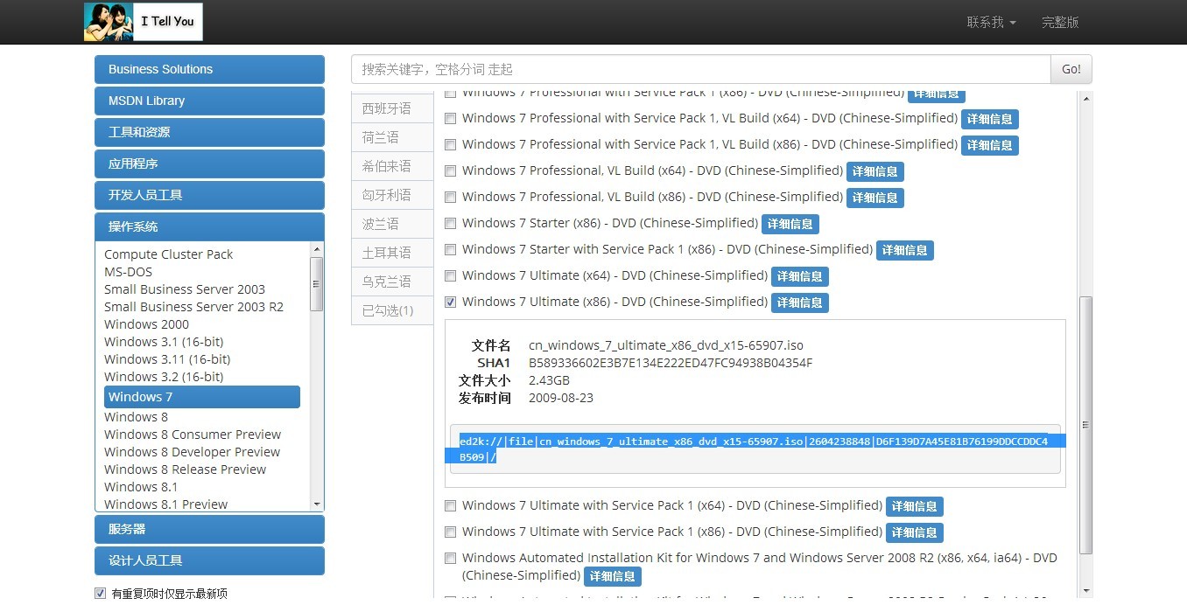This screenshot has height=612, width=1187.
Task: Select Windows 2000 in the OS list
Action: pos(146,324)
